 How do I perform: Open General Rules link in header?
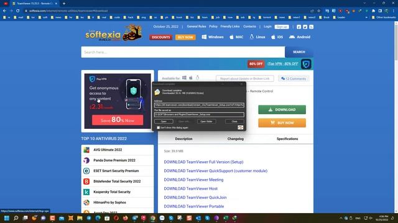(x=197, y=26)
